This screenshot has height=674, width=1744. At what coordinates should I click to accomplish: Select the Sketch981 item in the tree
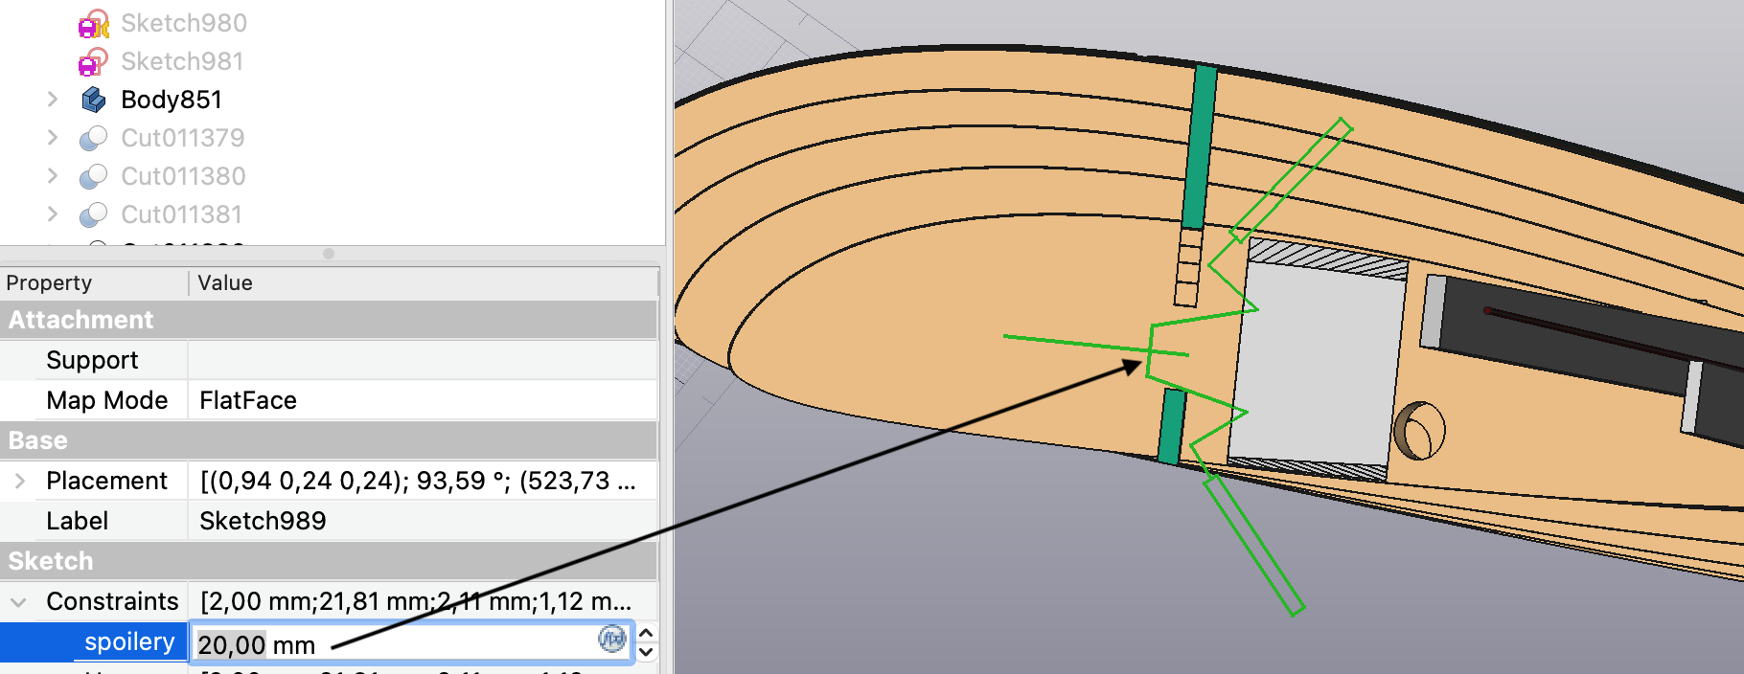point(182,62)
